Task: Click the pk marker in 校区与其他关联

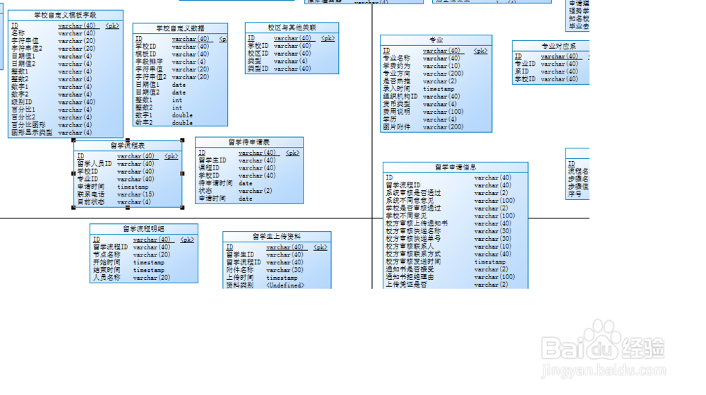Action: click(328, 38)
